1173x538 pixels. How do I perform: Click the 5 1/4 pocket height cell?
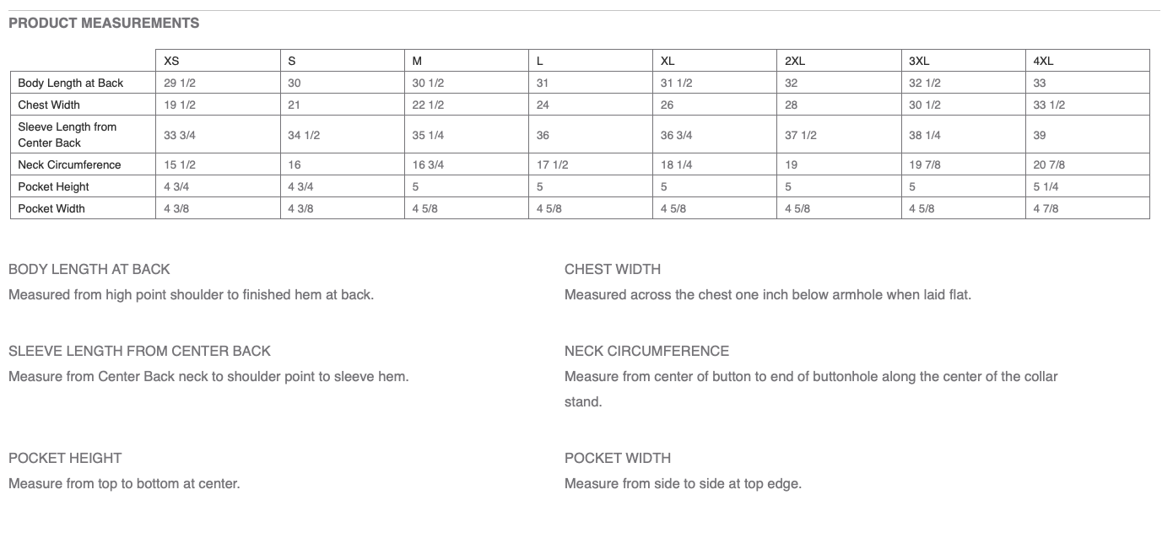click(x=1046, y=186)
